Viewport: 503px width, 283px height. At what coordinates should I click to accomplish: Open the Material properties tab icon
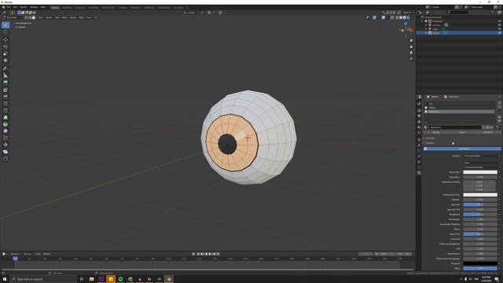coord(419,173)
